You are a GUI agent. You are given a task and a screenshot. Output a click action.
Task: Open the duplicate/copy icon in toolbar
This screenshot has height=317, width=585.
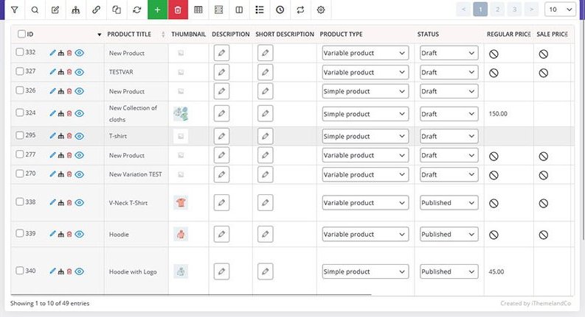(x=117, y=10)
